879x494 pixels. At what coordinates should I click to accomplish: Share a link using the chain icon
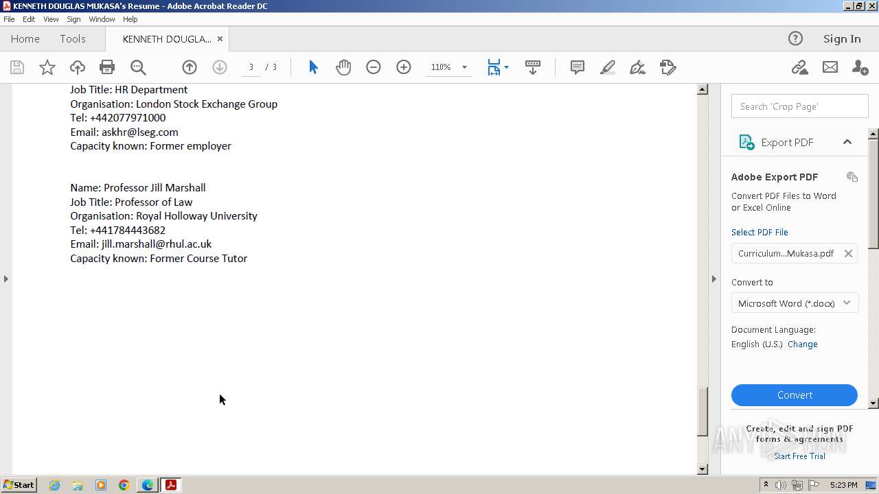pos(799,67)
